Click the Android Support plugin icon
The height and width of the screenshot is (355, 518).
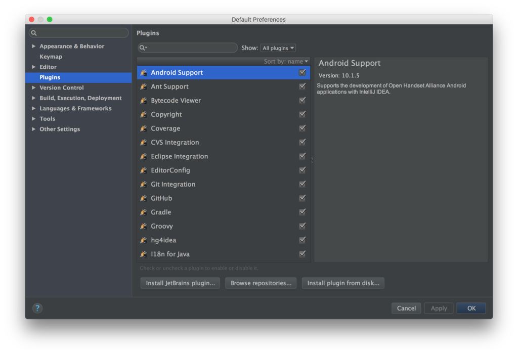pyautogui.click(x=144, y=73)
